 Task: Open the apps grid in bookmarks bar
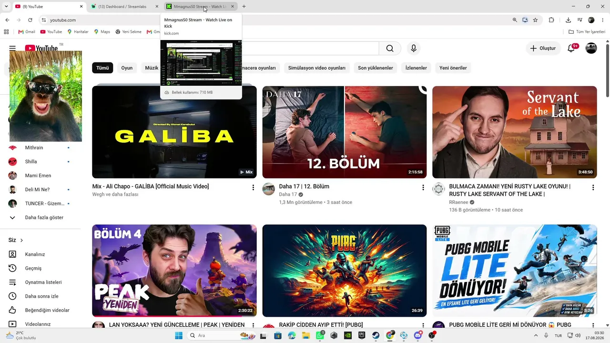click(6, 32)
